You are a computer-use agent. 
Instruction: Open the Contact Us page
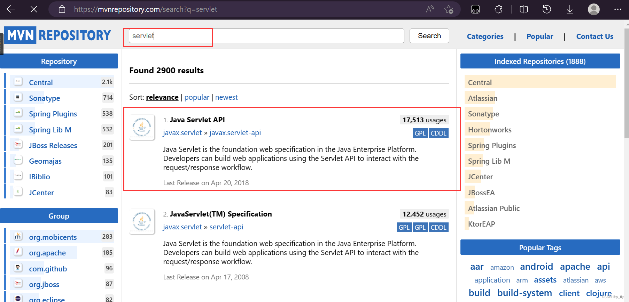point(595,36)
